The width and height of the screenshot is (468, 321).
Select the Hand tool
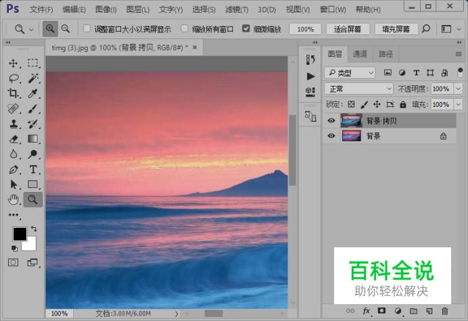pyautogui.click(x=14, y=199)
